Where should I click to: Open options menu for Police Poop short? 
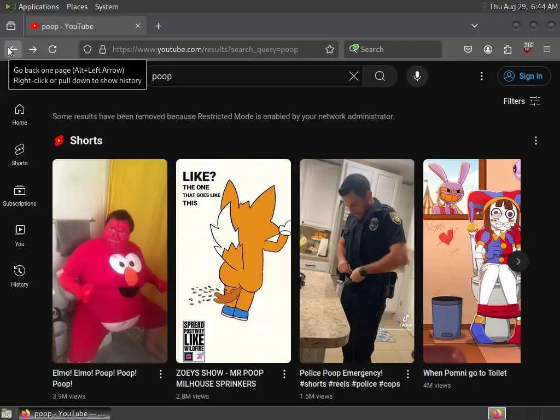tap(408, 374)
